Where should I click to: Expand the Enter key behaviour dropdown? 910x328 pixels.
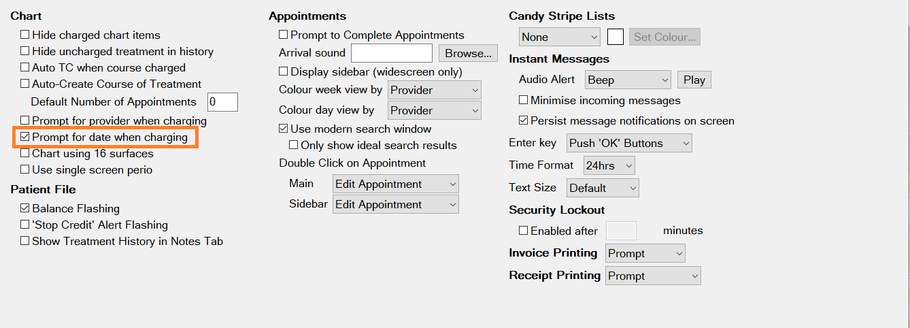(629, 143)
